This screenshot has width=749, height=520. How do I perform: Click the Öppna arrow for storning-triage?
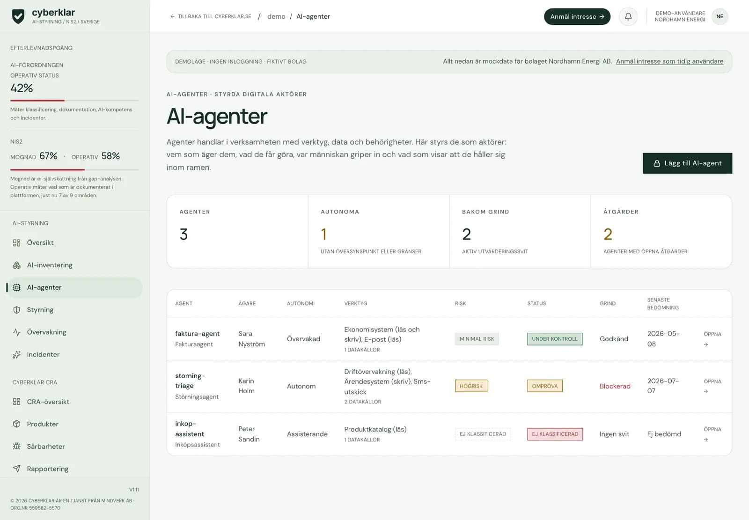pyautogui.click(x=706, y=391)
